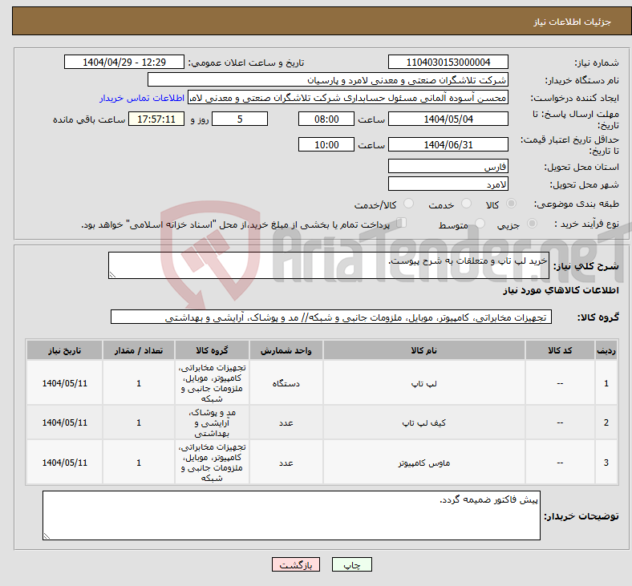
Task: Click the گروه کالا table column header
Action: click(212, 350)
